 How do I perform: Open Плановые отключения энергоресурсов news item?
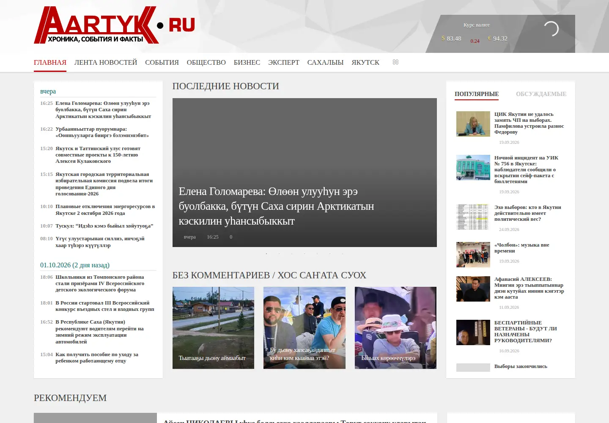coord(105,210)
